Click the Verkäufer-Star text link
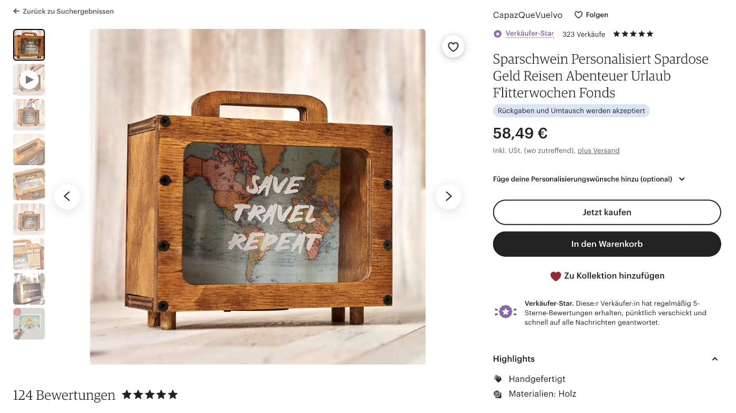 tap(529, 34)
